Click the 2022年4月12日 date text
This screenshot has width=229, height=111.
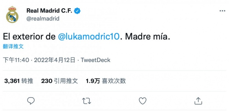tap(55, 60)
